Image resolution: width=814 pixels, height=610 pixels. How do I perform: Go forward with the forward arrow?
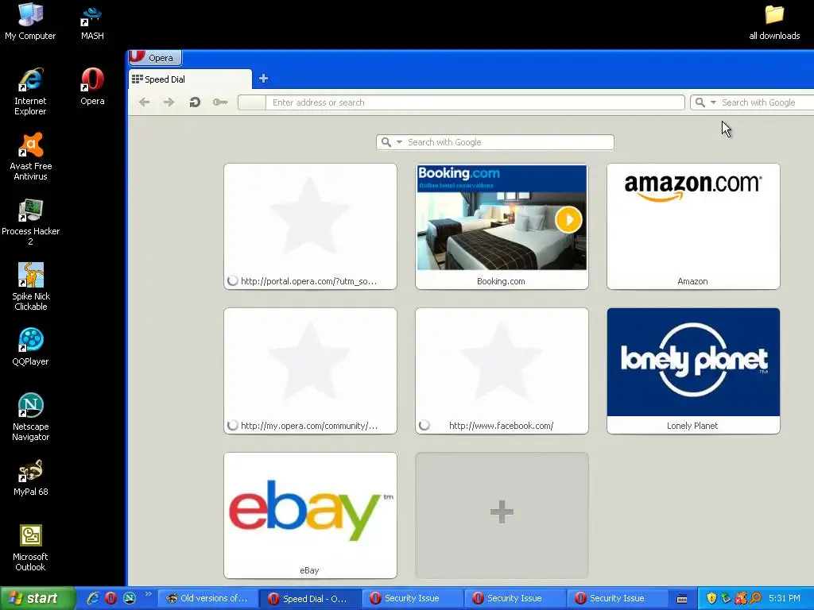point(169,102)
